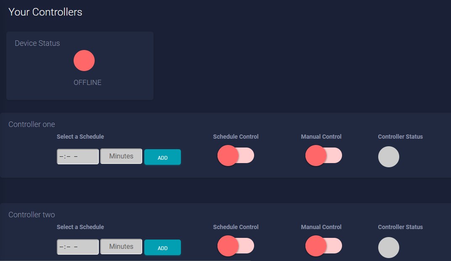Viewport: 451px width, 261px height.
Task: Toggle Manual Control for Controller one
Action: pos(323,156)
